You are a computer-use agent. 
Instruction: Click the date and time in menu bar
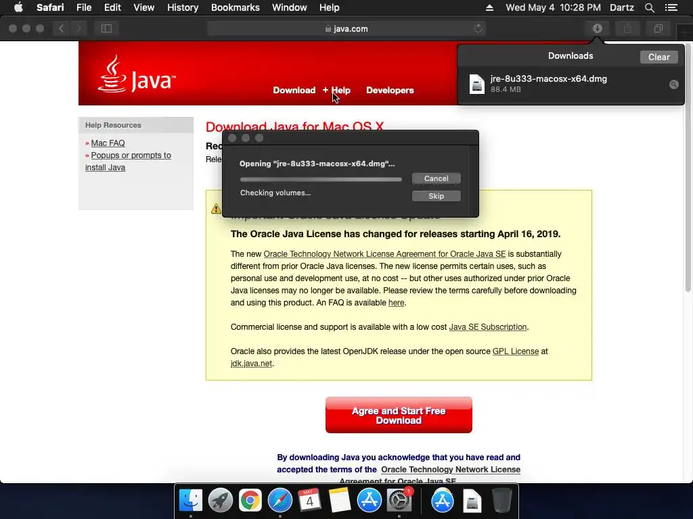pyautogui.click(x=553, y=7)
